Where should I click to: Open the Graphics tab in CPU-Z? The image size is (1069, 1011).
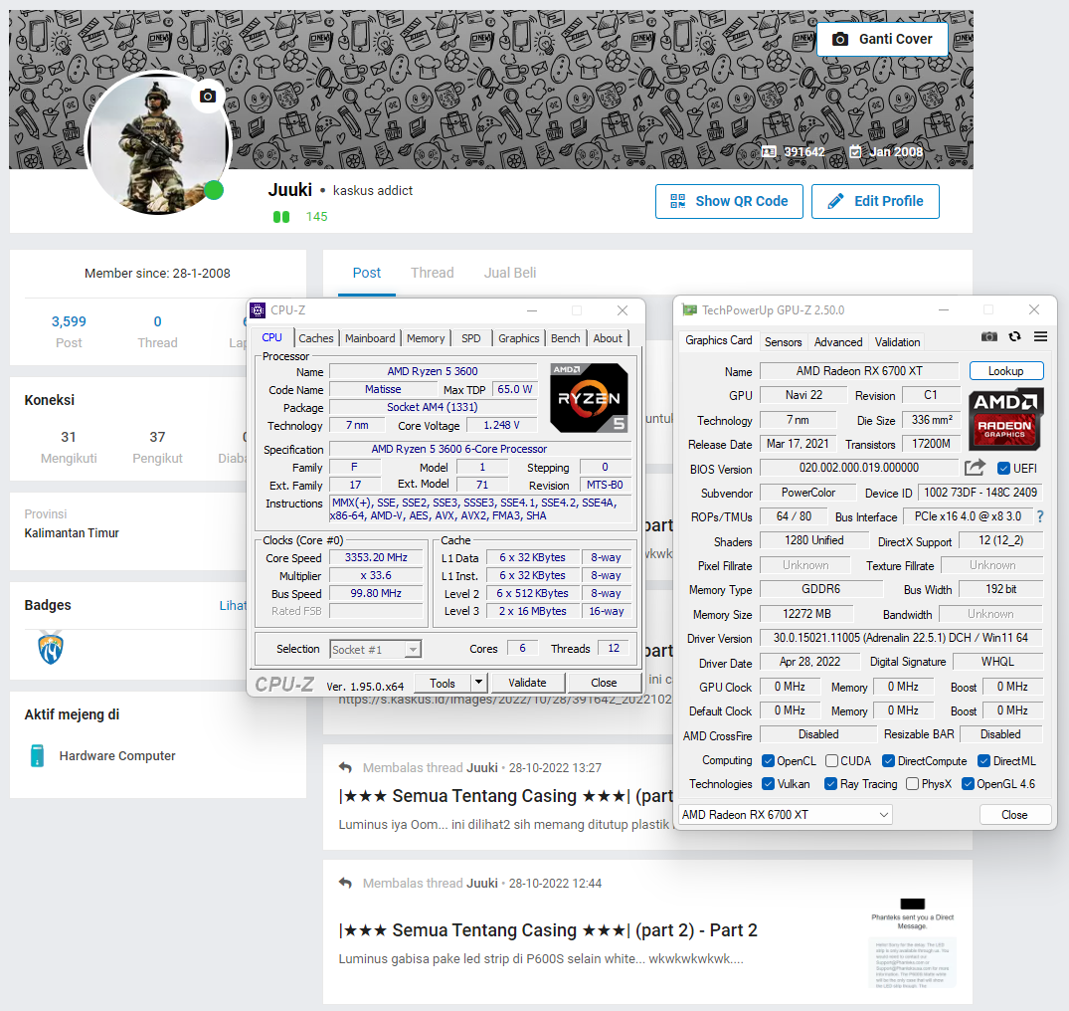coord(519,338)
